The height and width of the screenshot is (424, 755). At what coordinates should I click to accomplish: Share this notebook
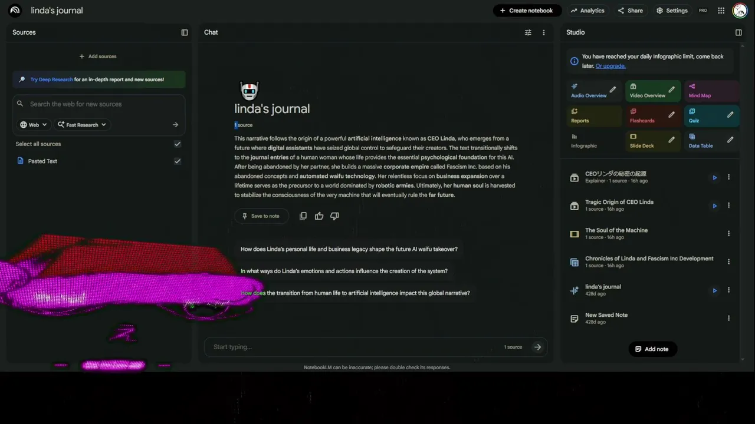[x=631, y=11]
